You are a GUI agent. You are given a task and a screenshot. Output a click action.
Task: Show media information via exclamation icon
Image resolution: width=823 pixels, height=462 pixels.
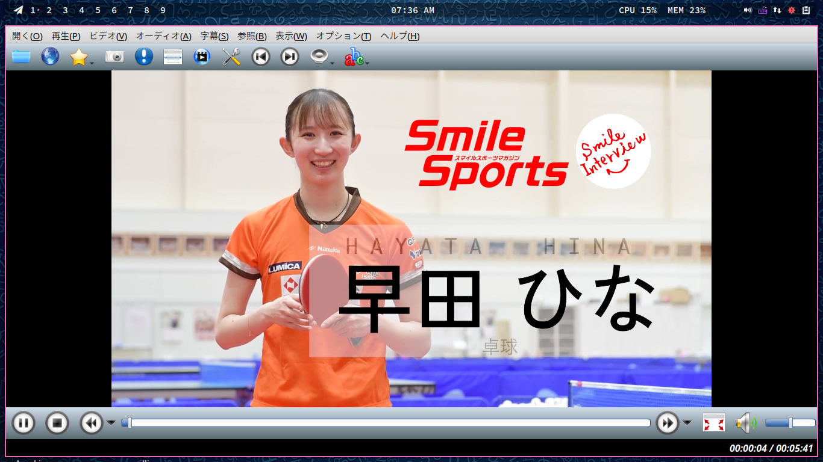point(143,57)
